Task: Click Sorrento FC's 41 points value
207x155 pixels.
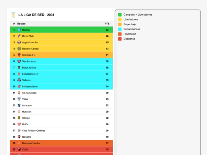Action: point(107,55)
